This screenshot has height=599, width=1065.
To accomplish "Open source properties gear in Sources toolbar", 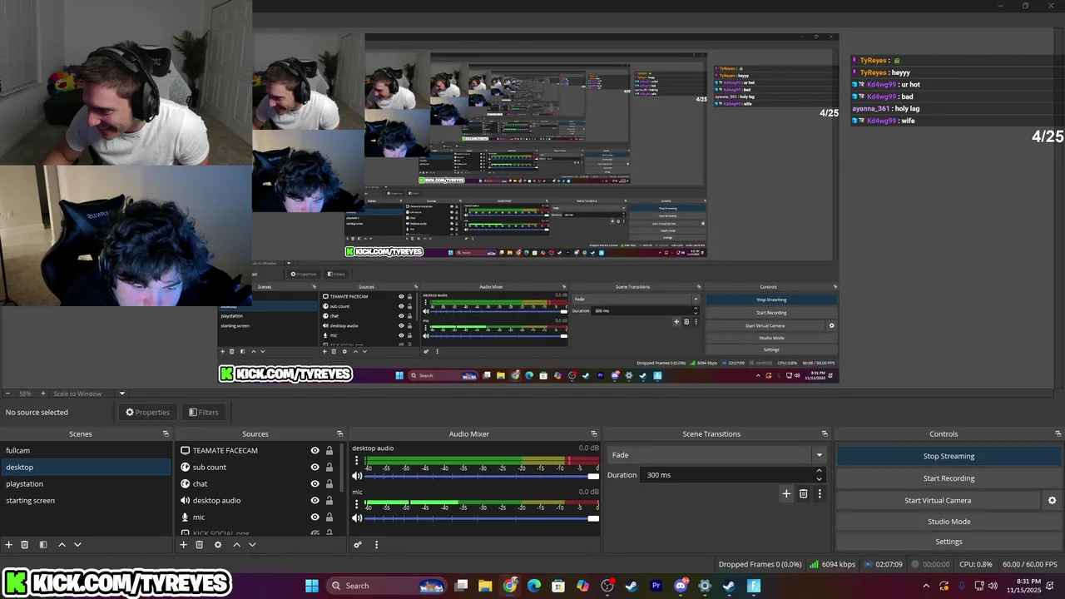I will (x=218, y=545).
